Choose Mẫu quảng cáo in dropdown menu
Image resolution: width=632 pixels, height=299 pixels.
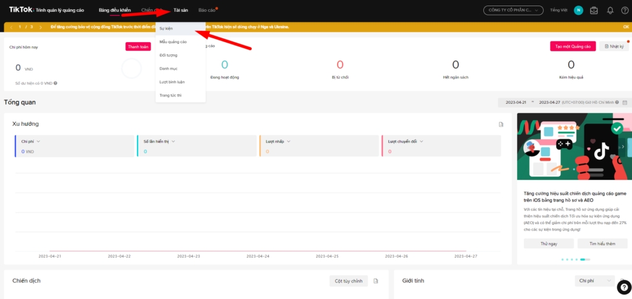click(173, 41)
